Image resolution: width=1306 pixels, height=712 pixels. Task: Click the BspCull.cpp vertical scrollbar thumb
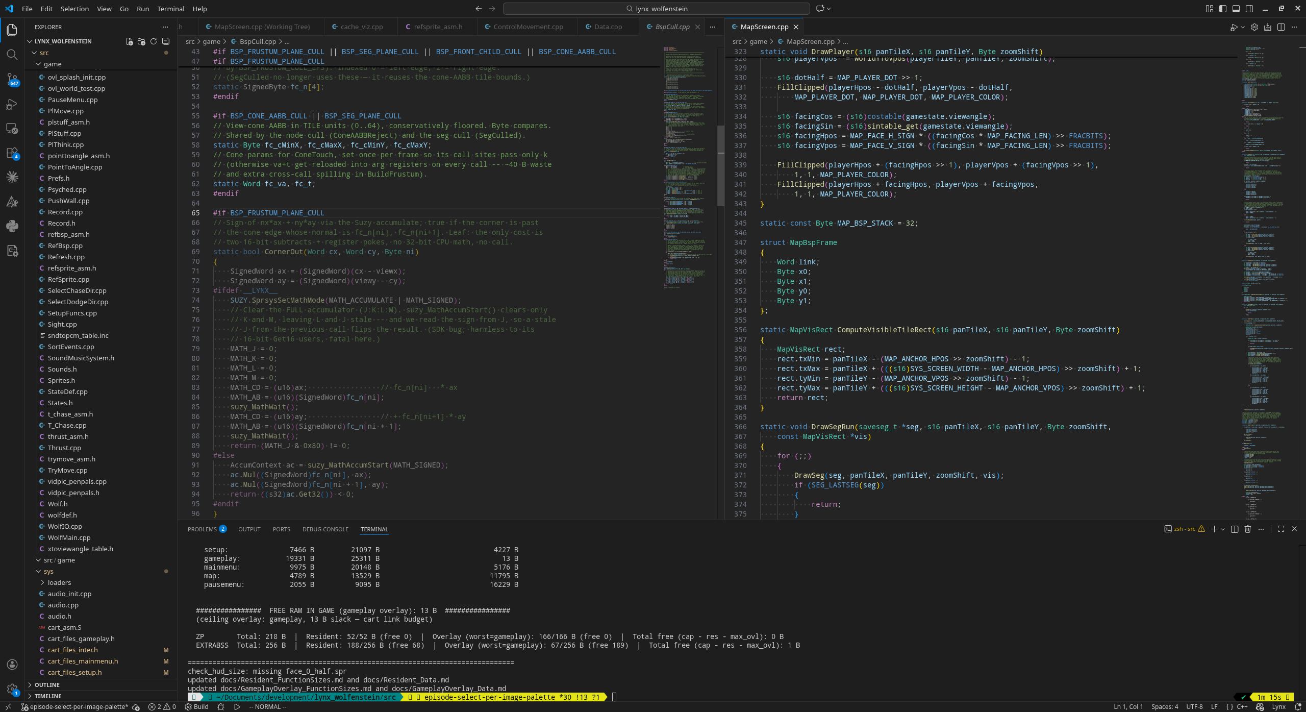click(721, 166)
